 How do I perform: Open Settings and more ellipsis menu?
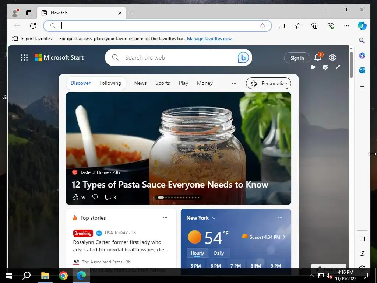point(347,26)
